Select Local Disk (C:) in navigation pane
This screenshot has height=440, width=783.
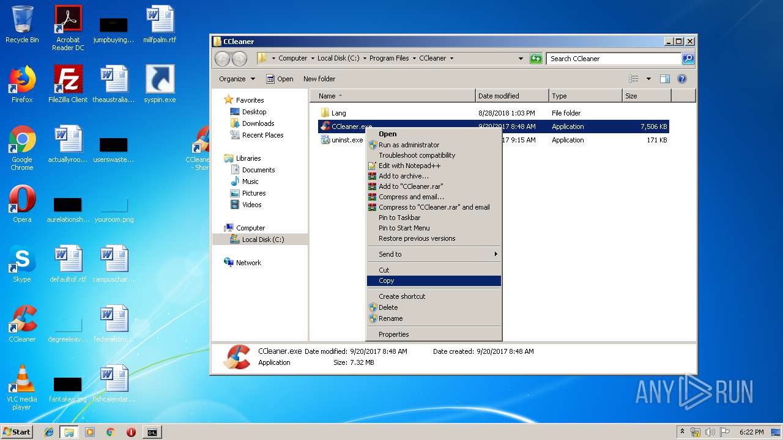(258, 240)
